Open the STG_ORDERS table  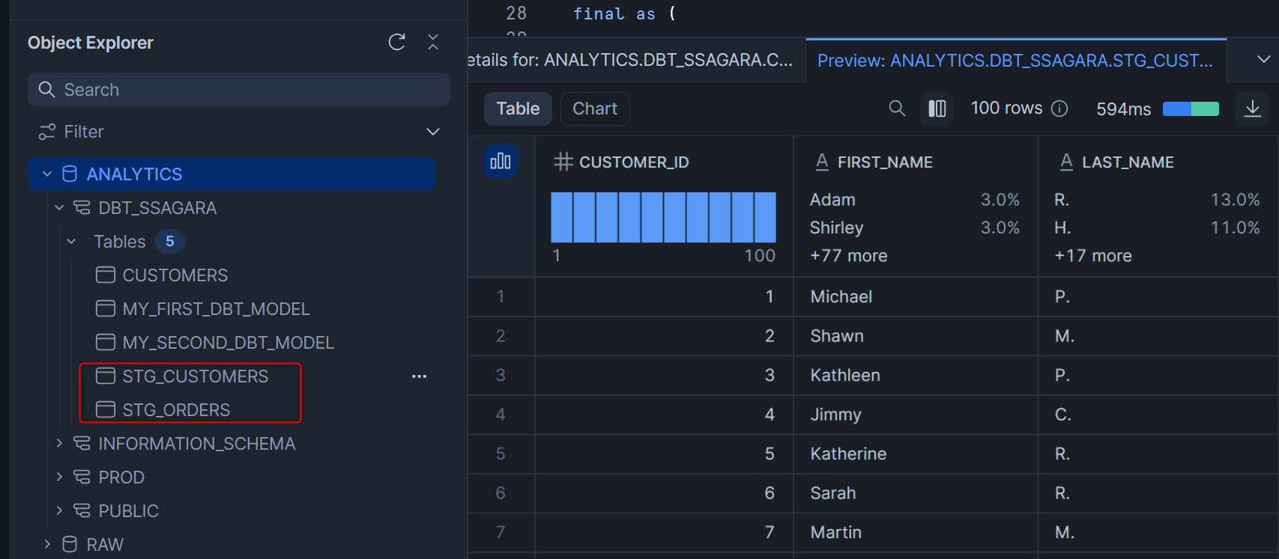click(176, 410)
